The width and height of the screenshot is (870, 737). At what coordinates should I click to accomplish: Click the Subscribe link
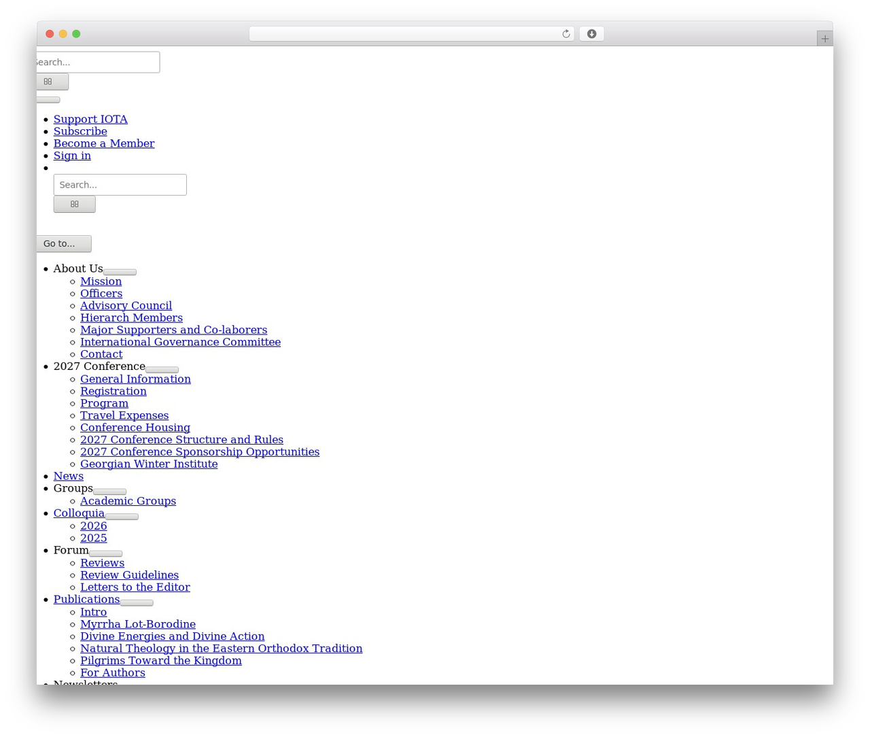[80, 131]
